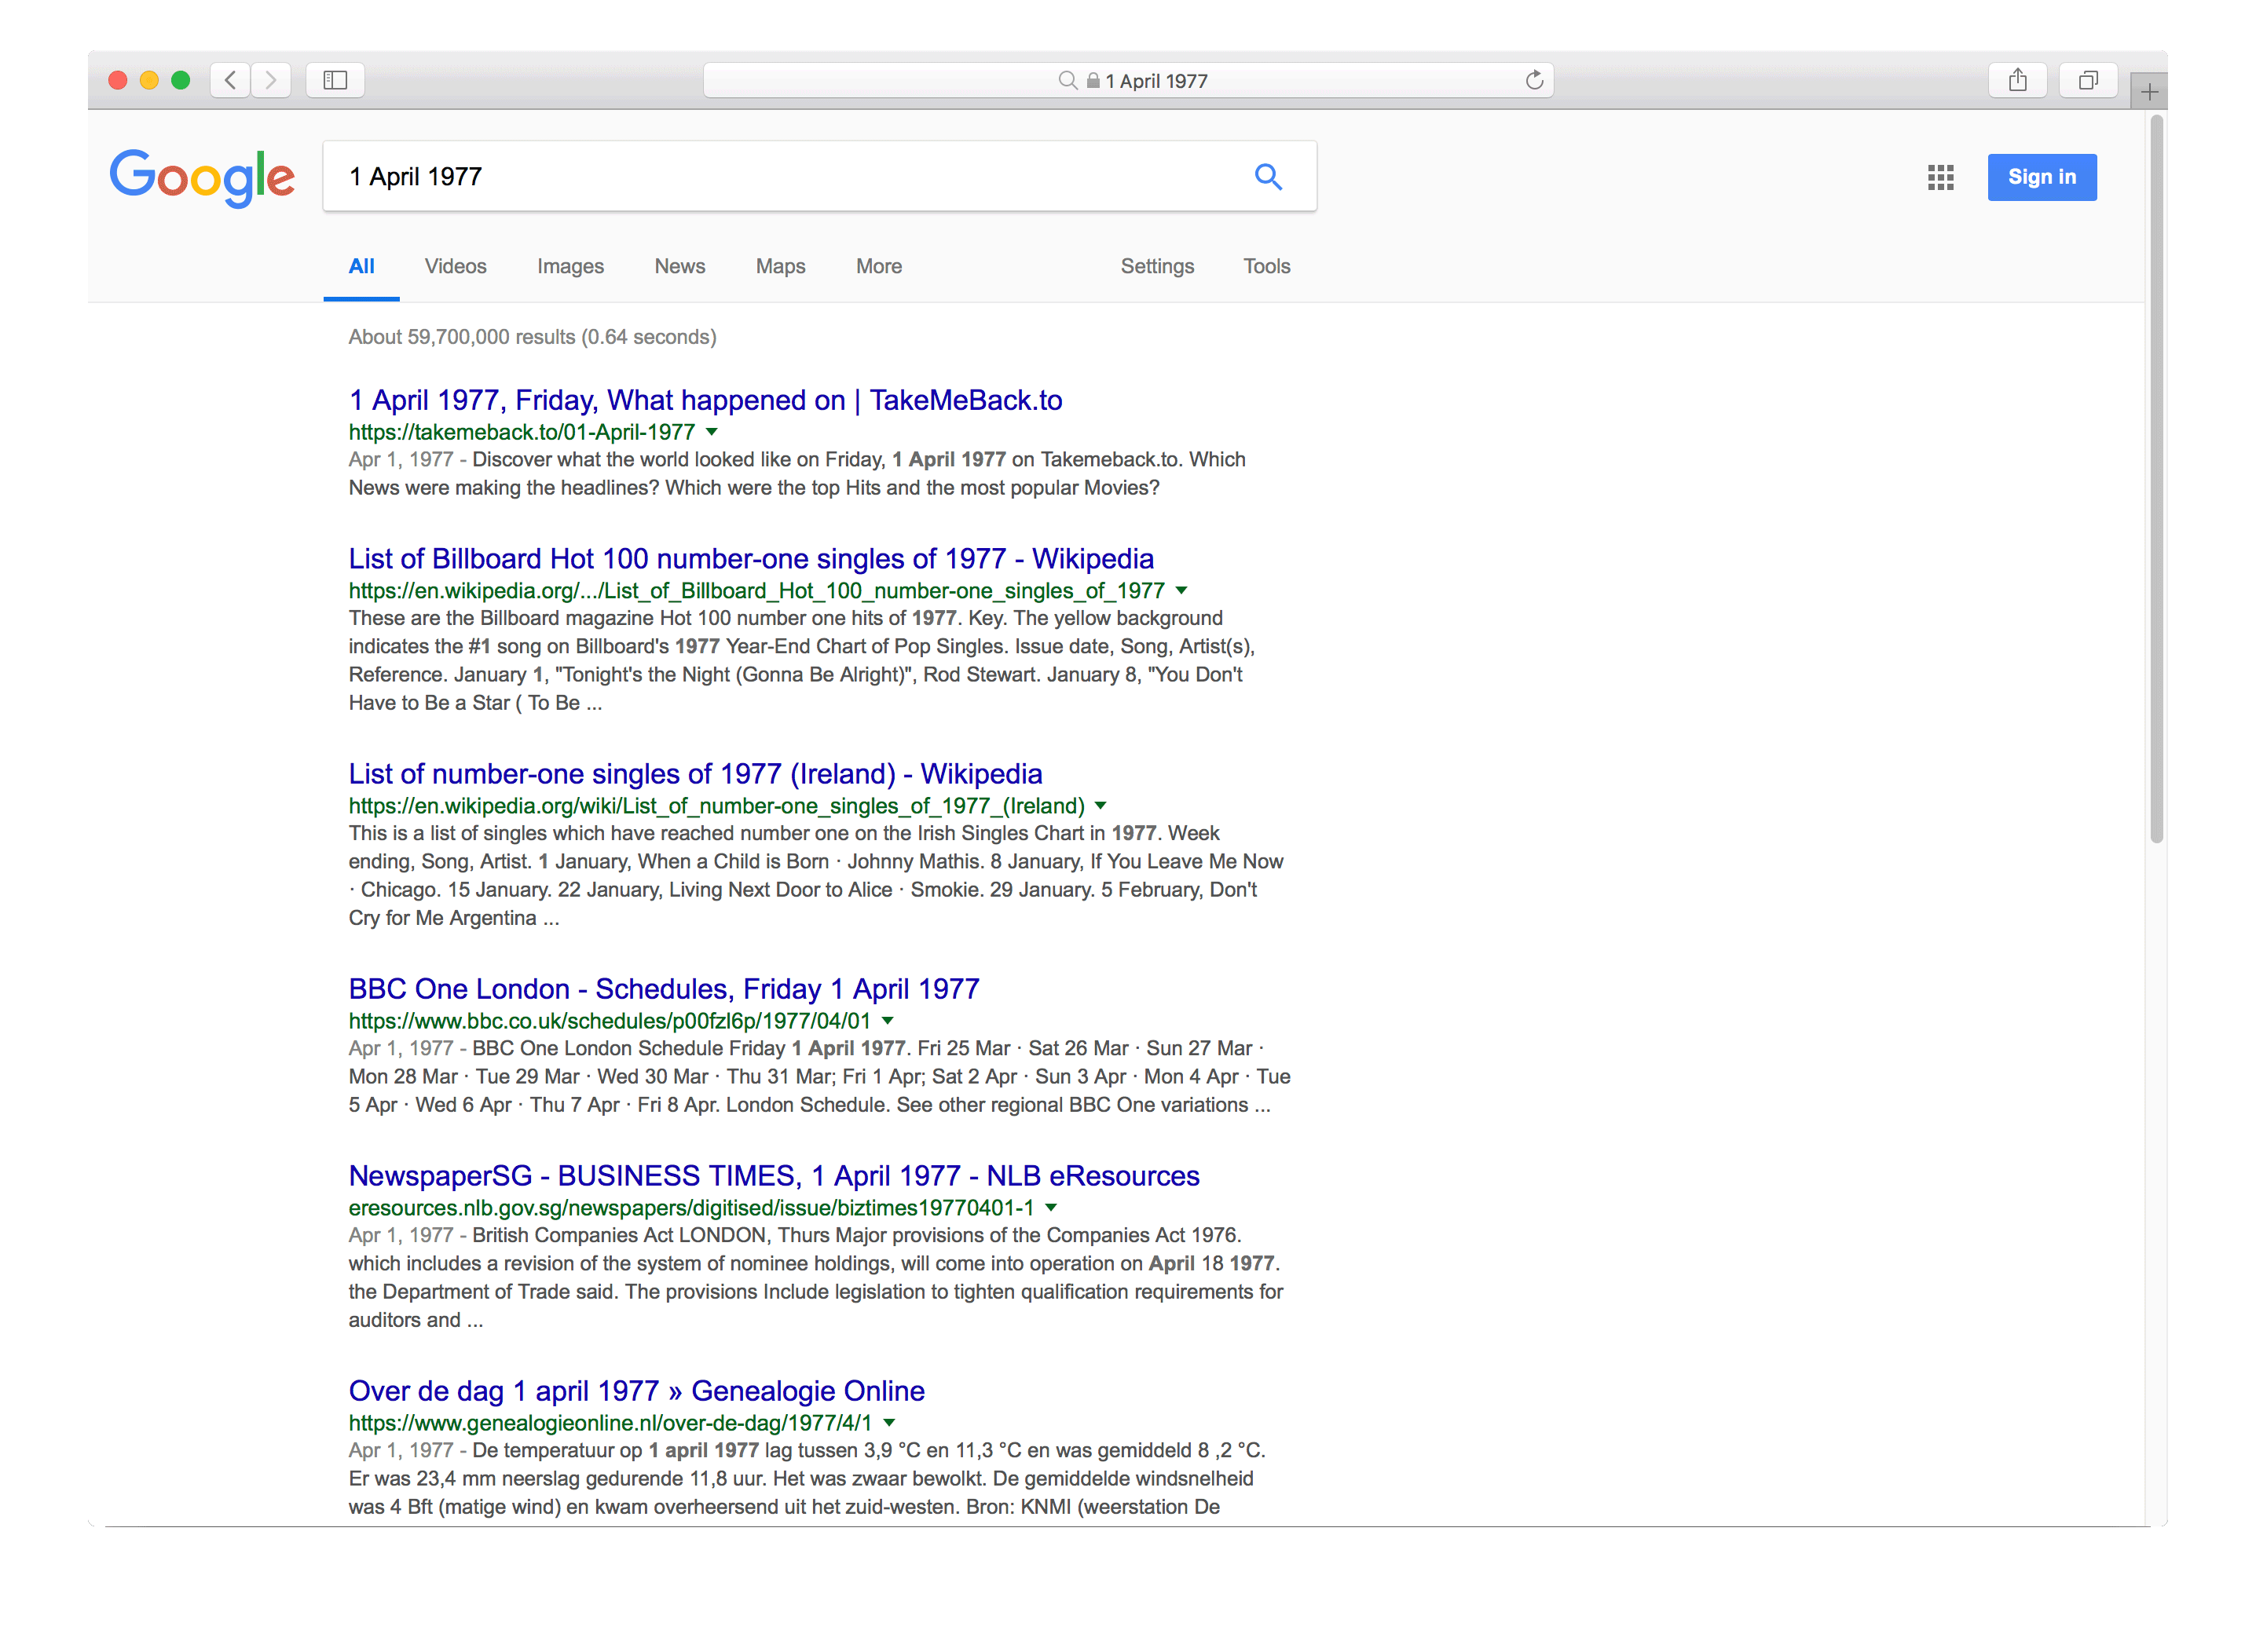The image size is (2256, 1652).
Task: Open the Safari share menu
Action: 2017,80
